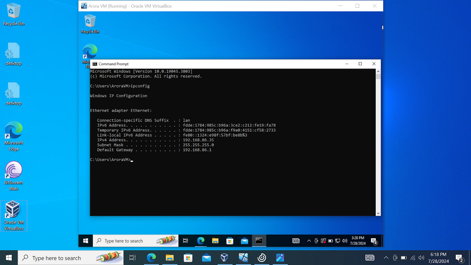Click the Show desktop sliver on host taskbar
Viewport: 471px width, 265px height.
tap(470, 258)
